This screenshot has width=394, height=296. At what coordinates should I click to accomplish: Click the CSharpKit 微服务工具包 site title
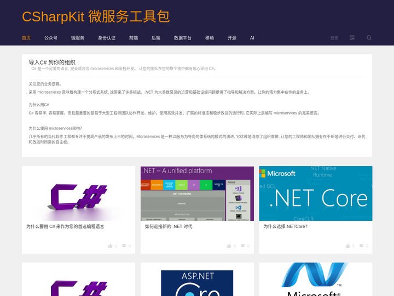[x=96, y=16]
